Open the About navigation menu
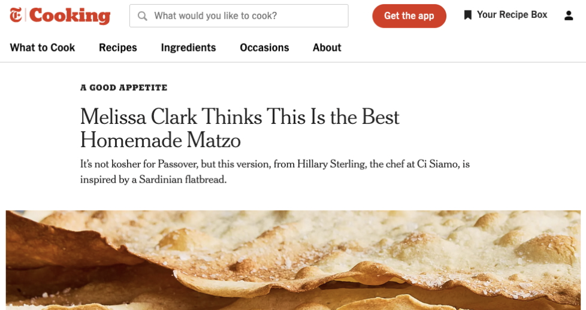Screen dimensions: 586x310 [x=327, y=48]
